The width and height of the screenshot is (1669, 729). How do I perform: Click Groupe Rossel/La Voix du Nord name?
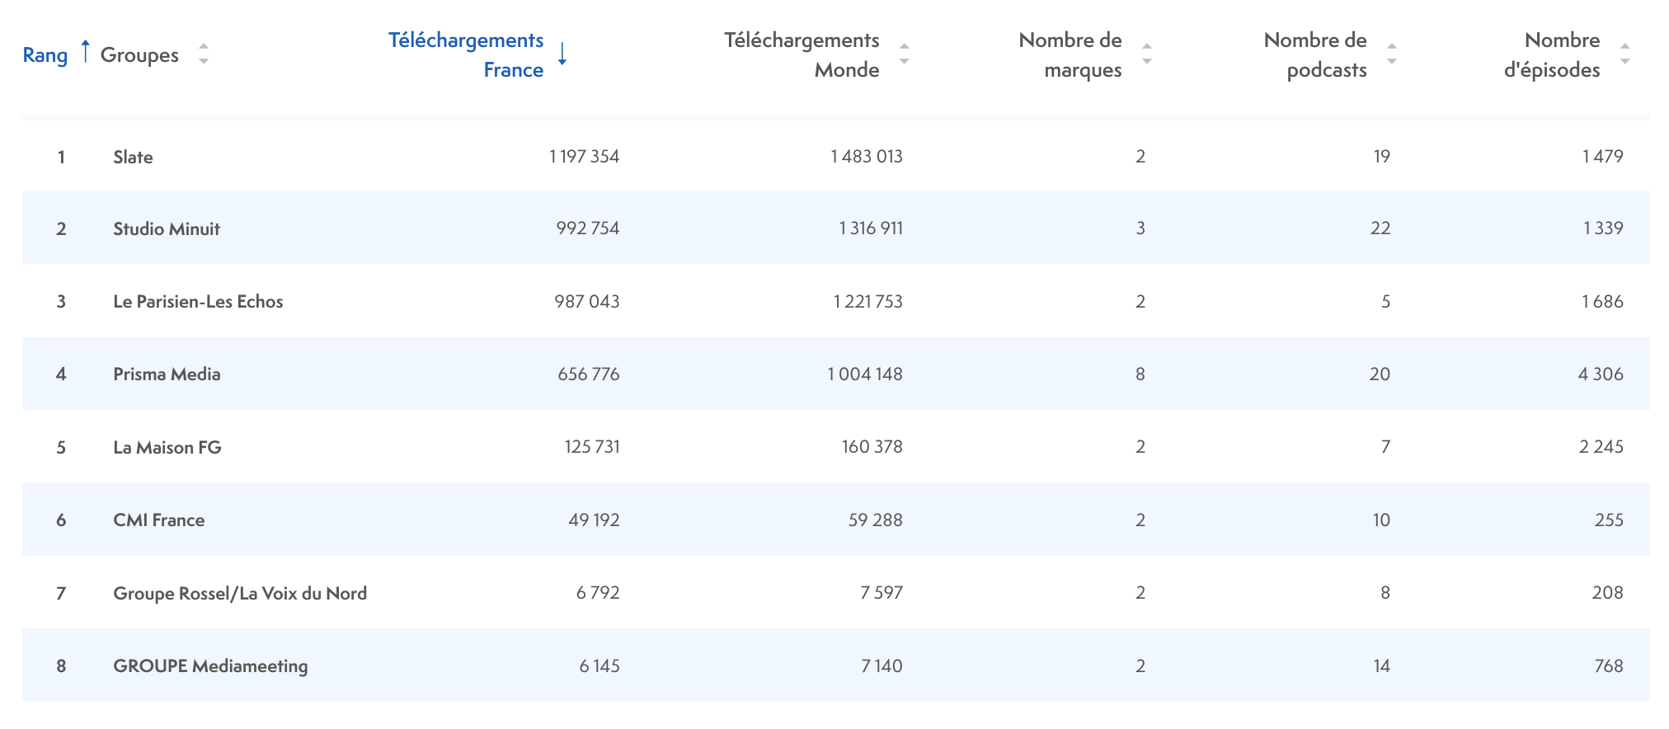pos(240,593)
